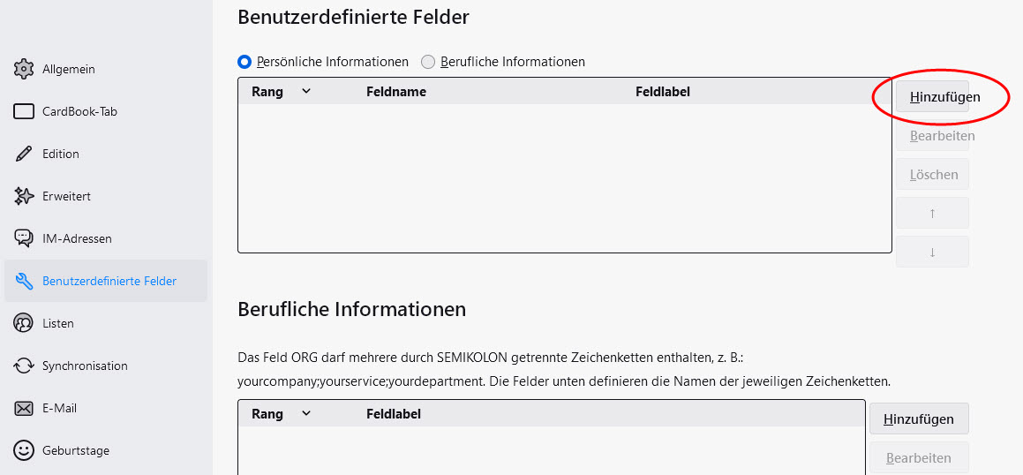Select the Berufliche Informationen radio button
1023x475 pixels.
428,62
